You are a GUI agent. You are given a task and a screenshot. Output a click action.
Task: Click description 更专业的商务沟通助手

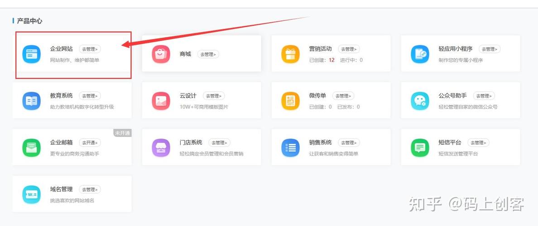[75, 154]
